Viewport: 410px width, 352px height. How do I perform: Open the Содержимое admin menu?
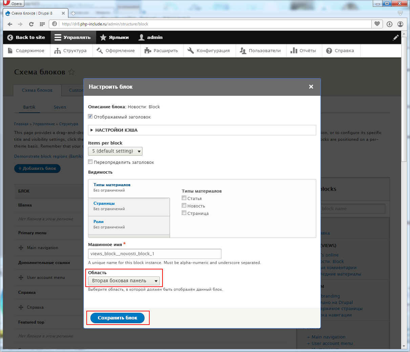pos(26,51)
